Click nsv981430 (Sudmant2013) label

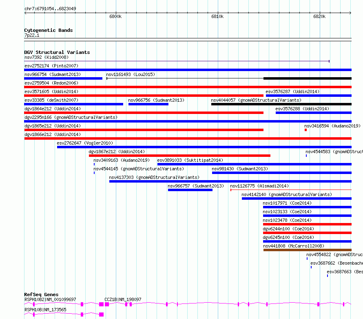click(240, 169)
